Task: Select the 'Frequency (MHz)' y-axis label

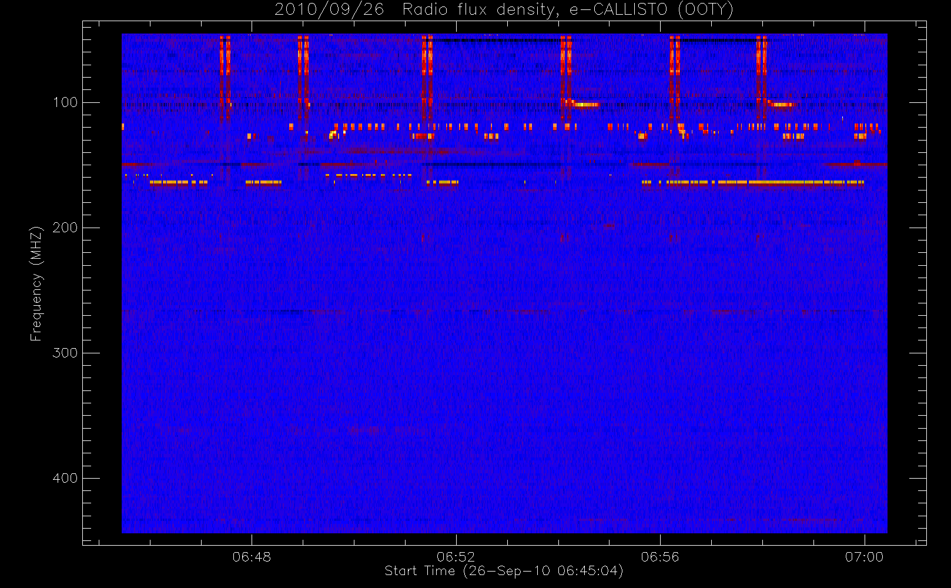Action: (x=36, y=283)
